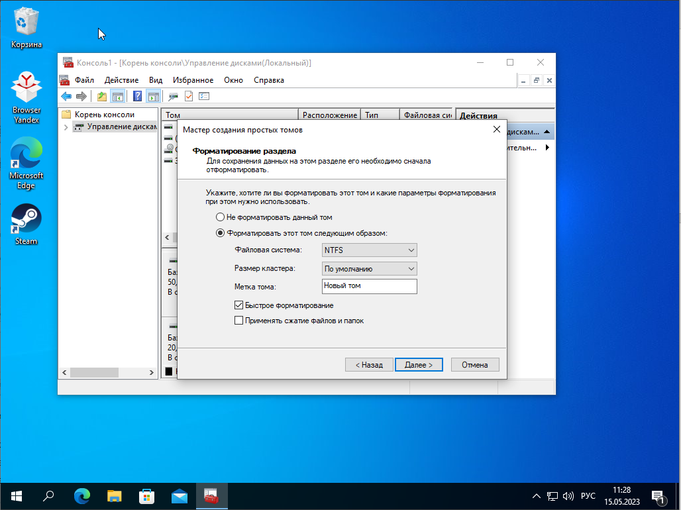Open the Вид menu

[x=156, y=80]
